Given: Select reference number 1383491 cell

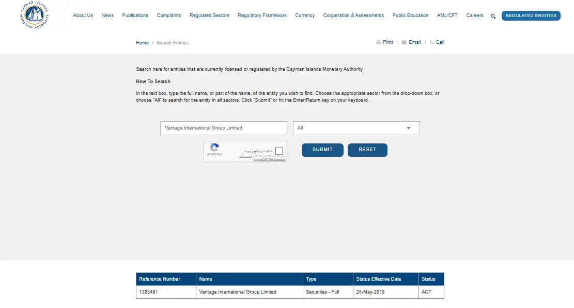Looking at the screenshot, I should click(166, 292).
